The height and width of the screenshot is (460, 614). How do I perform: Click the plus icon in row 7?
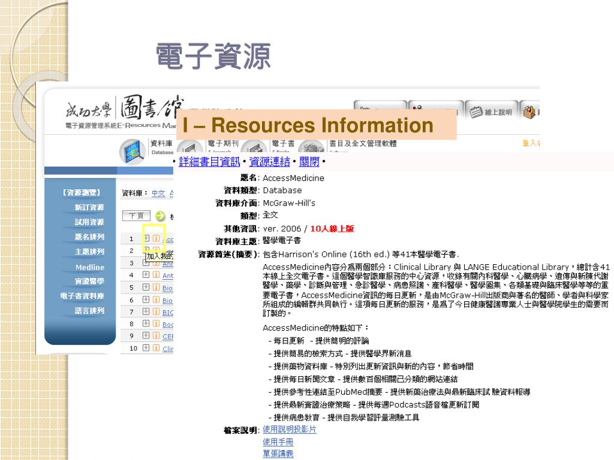tap(146, 311)
